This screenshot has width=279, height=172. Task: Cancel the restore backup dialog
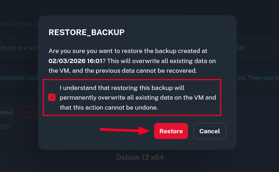coord(210,131)
